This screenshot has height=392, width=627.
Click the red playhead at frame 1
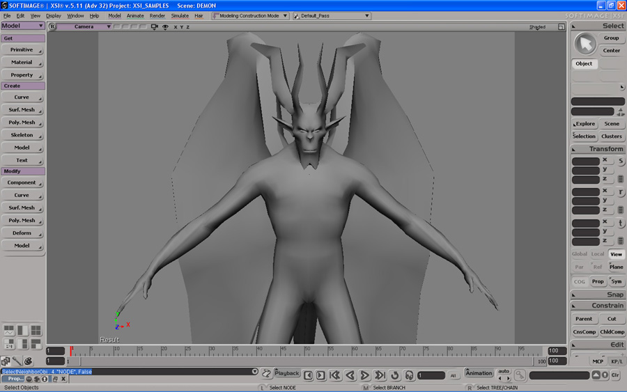point(71,351)
